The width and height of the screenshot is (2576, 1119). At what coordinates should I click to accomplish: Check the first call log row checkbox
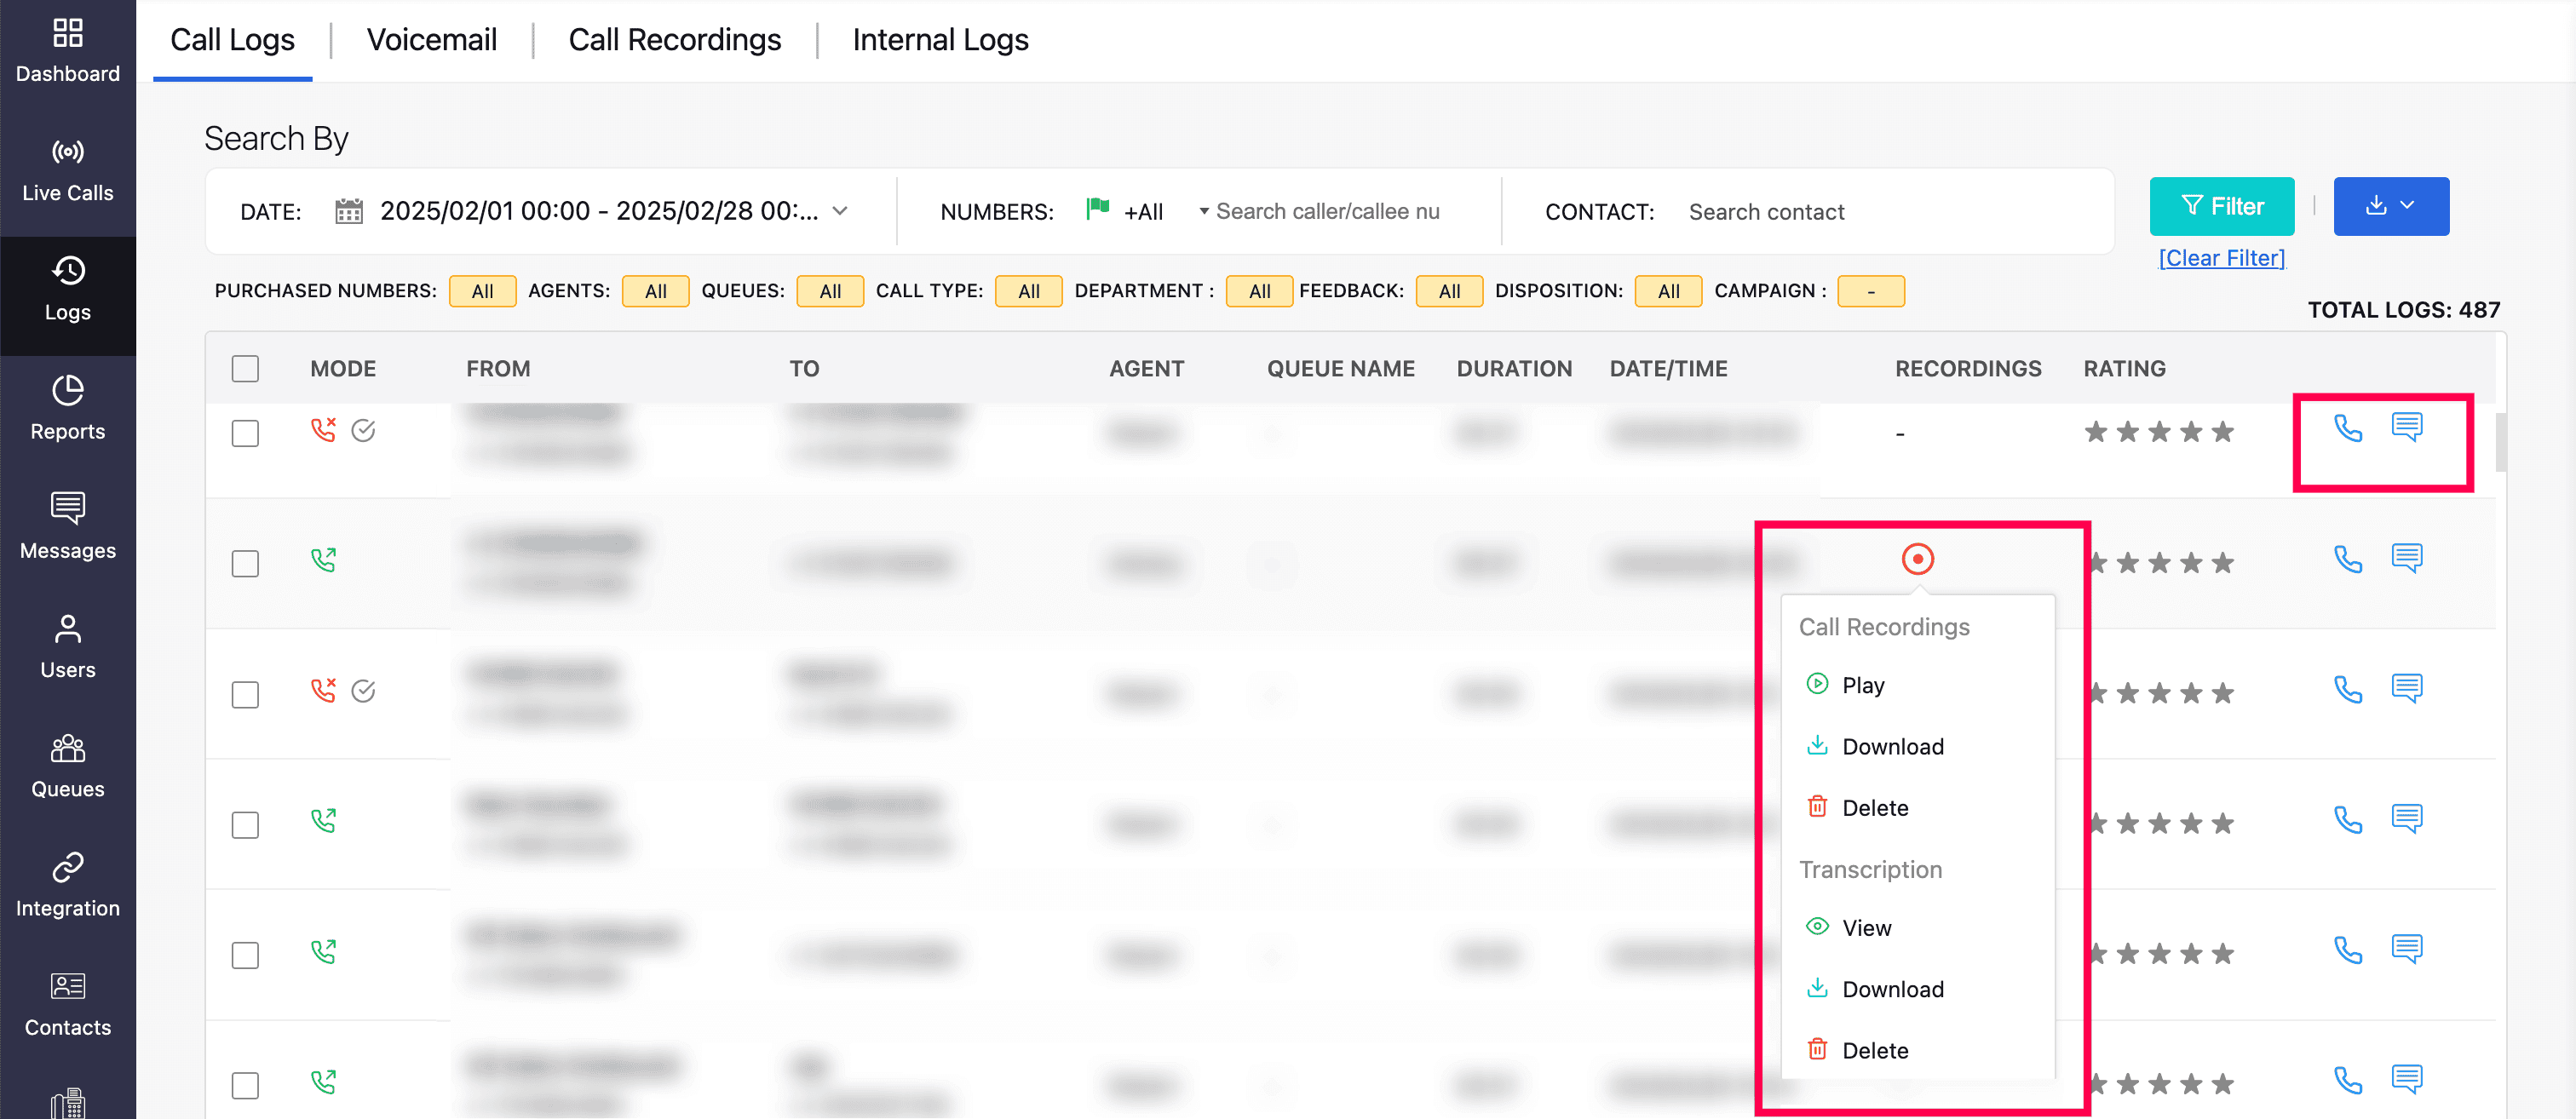pos(245,433)
